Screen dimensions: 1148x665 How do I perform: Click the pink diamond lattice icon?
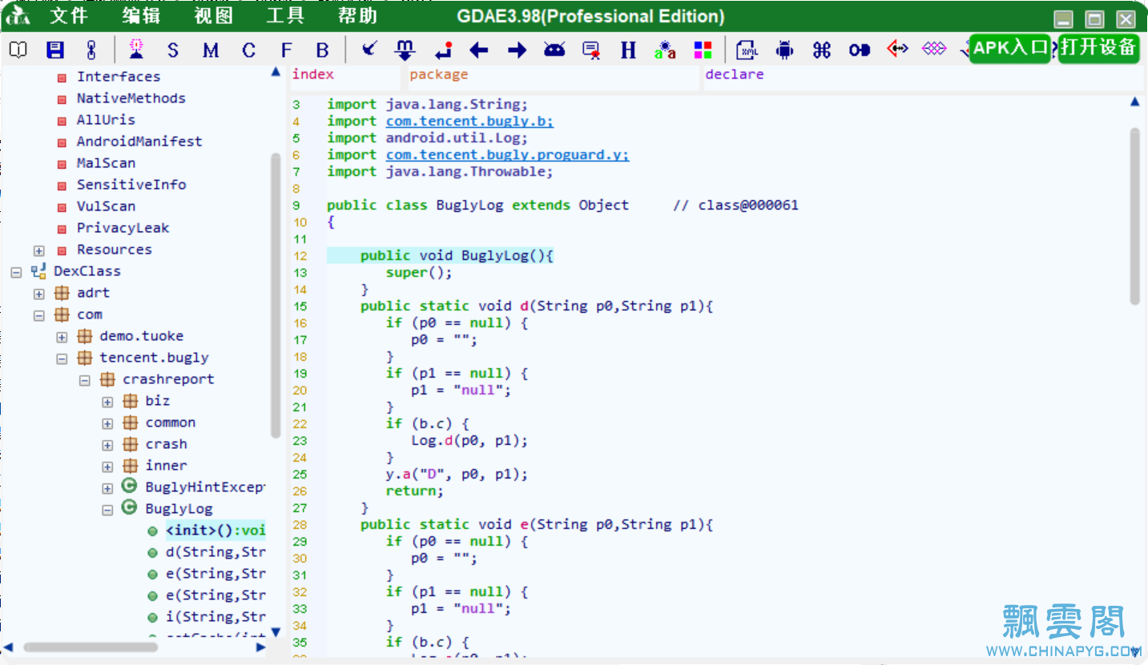pyautogui.click(x=934, y=50)
